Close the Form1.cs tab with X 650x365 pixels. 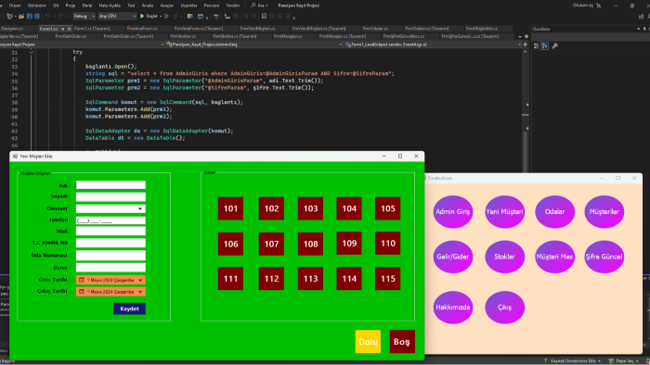coord(70,29)
